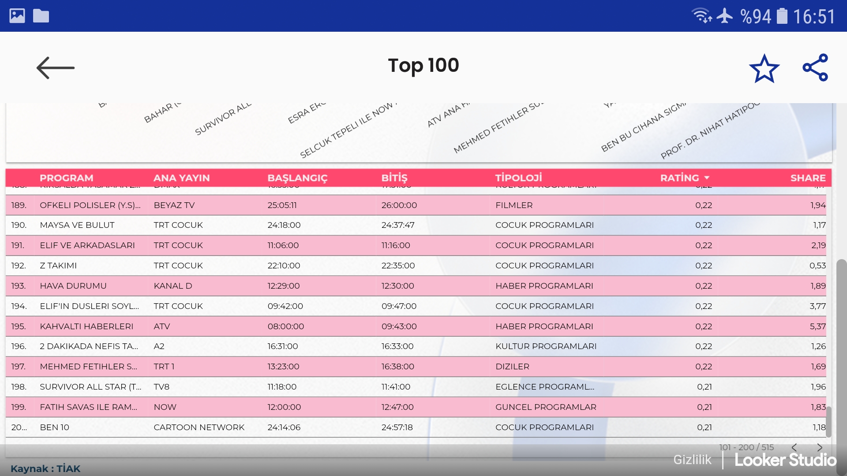The height and width of the screenshot is (476, 847).
Task: Click BEYAZ TV channel cell
Action: pos(174,205)
